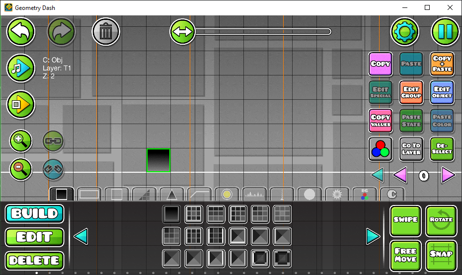Click the pink previous layer arrow
This screenshot has width=462, height=275.
pos(400,175)
